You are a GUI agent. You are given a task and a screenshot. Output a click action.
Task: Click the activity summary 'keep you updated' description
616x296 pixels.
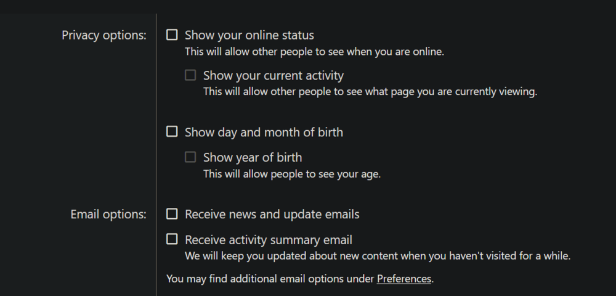(x=377, y=255)
